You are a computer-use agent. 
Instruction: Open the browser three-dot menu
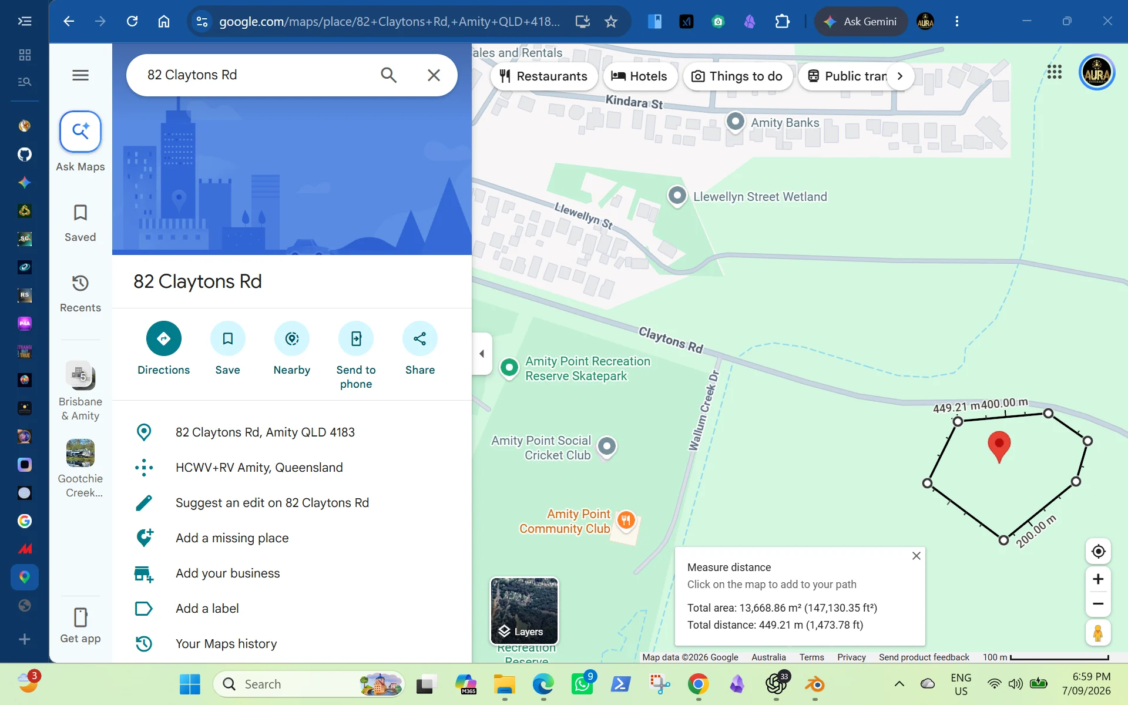pos(957,22)
